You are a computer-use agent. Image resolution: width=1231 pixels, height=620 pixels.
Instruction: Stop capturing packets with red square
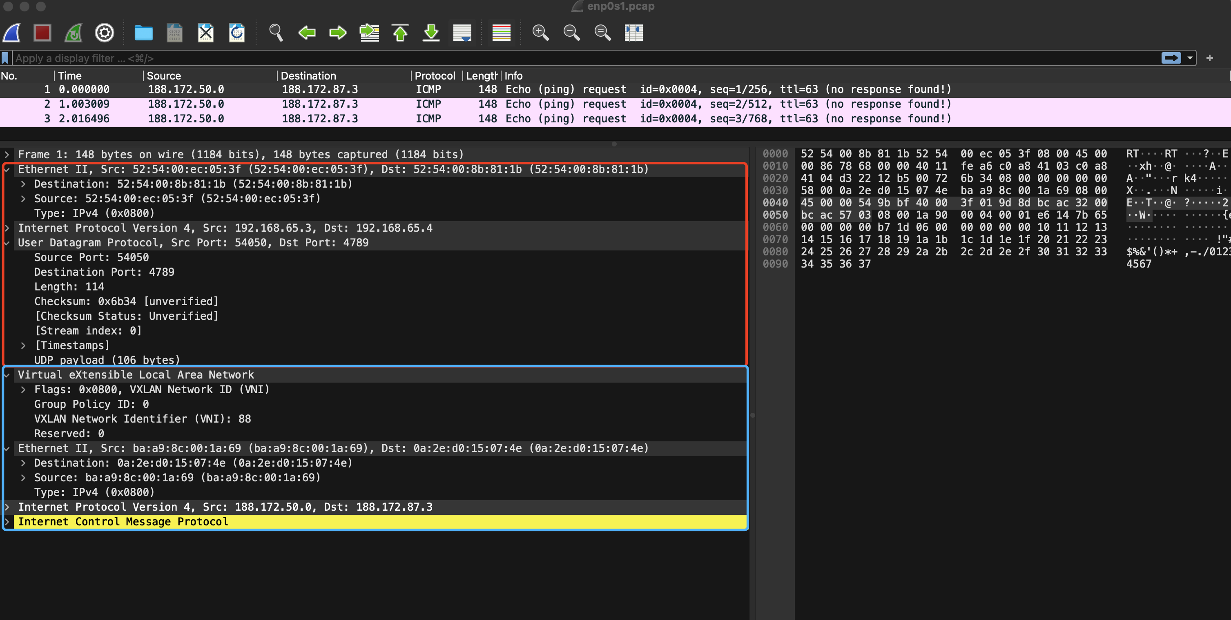point(42,33)
